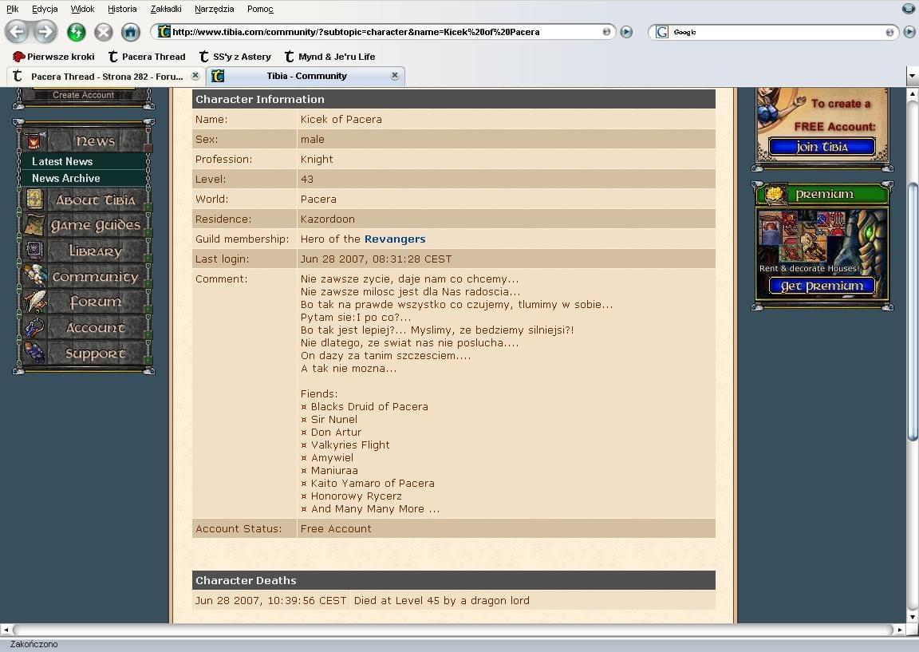Click the browser Forward arrow button
Screen dimensions: 919x652
(45, 32)
